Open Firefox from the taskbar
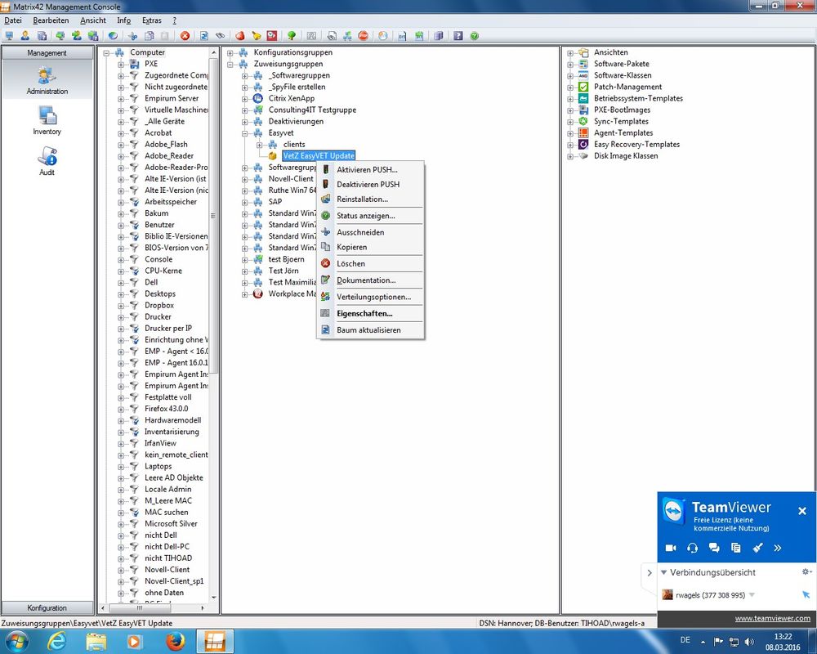 [175, 641]
